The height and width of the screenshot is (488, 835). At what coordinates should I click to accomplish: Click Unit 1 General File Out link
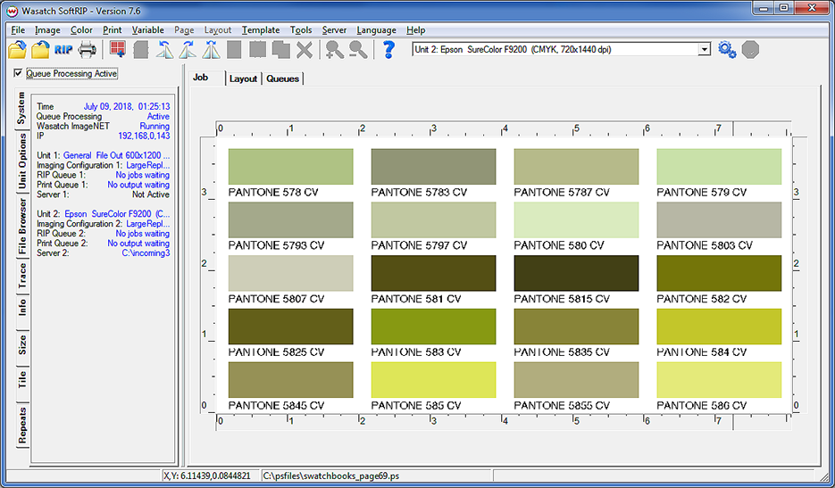tap(116, 155)
